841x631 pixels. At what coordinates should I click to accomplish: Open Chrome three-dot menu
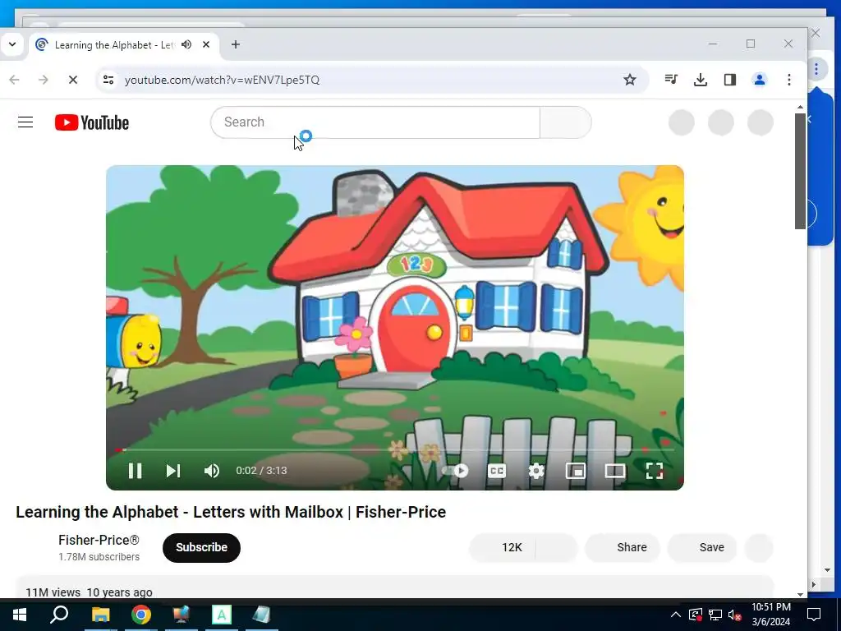789,80
